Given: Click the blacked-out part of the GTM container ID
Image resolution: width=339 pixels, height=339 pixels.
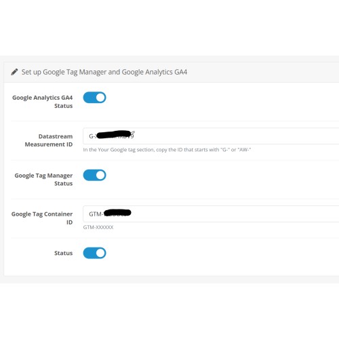Looking at the screenshot, I should (117, 213).
